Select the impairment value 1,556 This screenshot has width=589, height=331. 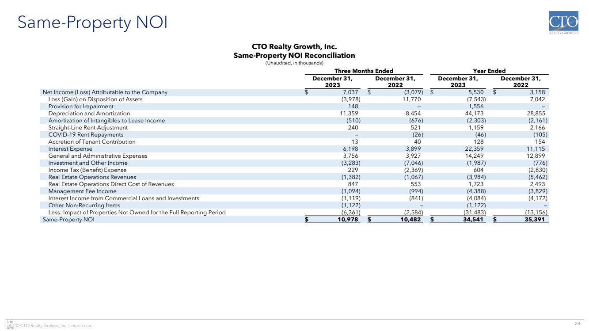[475, 107]
